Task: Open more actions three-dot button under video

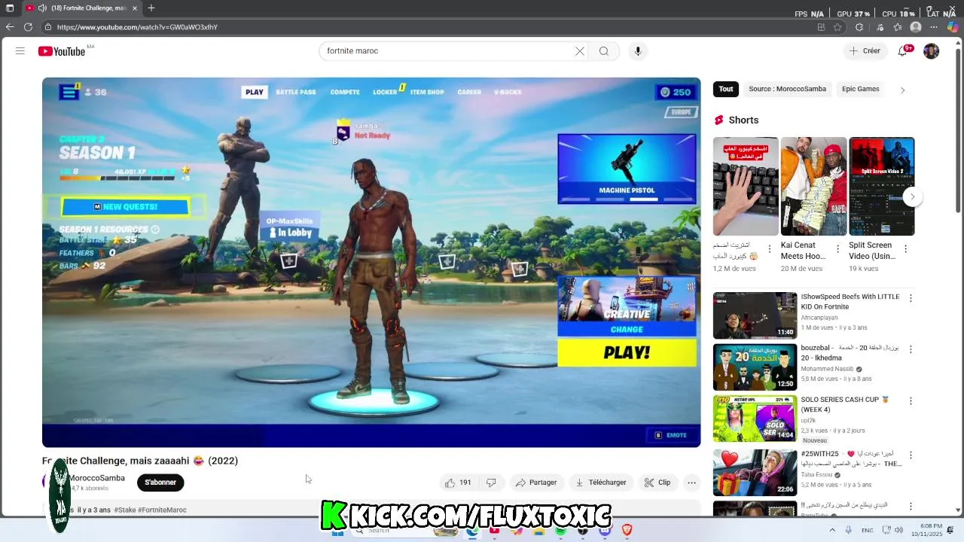Action: [x=691, y=483]
